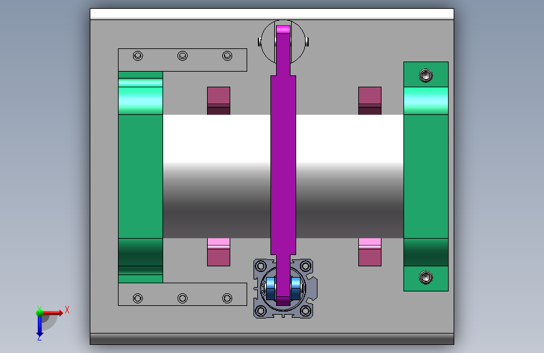Select the upper-right maroon block above the roller
This screenshot has height=353, width=544.
[x=370, y=100]
